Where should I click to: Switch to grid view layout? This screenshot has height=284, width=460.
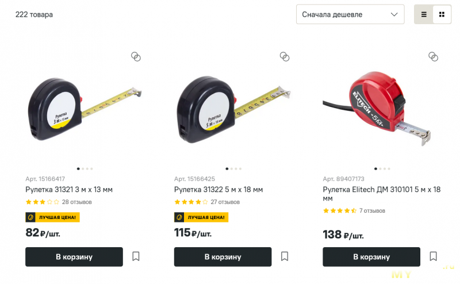click(x=442, y=14)
